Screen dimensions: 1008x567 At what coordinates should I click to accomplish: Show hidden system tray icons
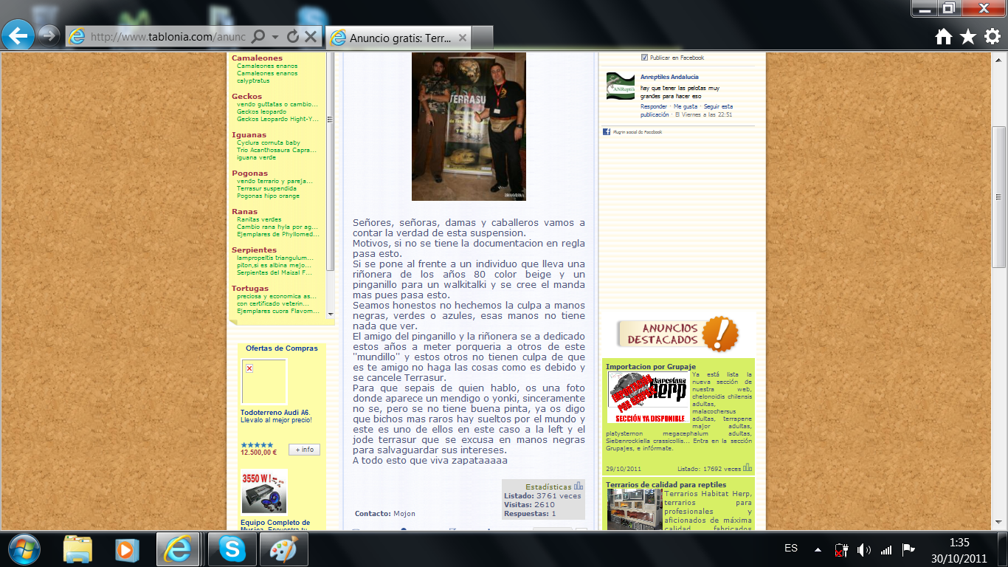tap(818, 549)
